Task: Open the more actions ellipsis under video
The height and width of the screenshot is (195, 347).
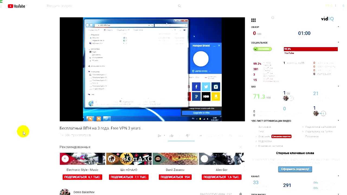Action: point(240,136)
